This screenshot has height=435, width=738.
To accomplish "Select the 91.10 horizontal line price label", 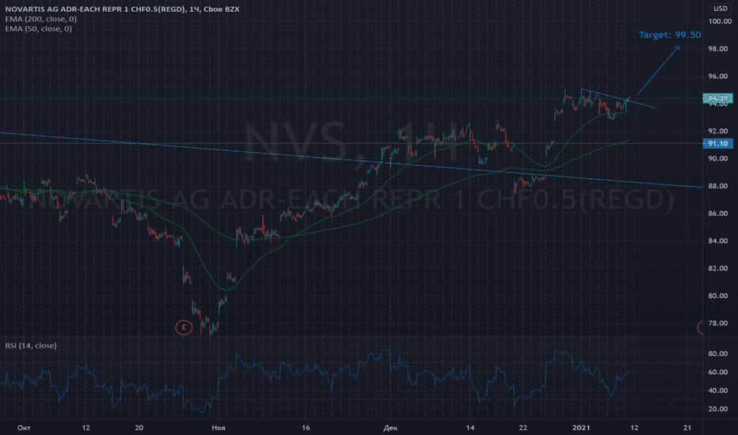I will (717, 144).
